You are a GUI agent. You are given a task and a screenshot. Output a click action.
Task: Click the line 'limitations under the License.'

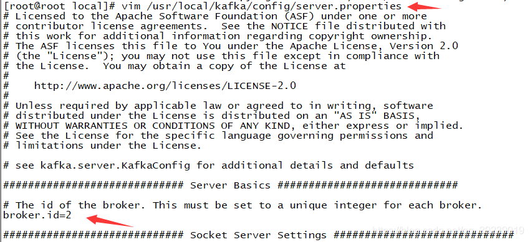102,146
